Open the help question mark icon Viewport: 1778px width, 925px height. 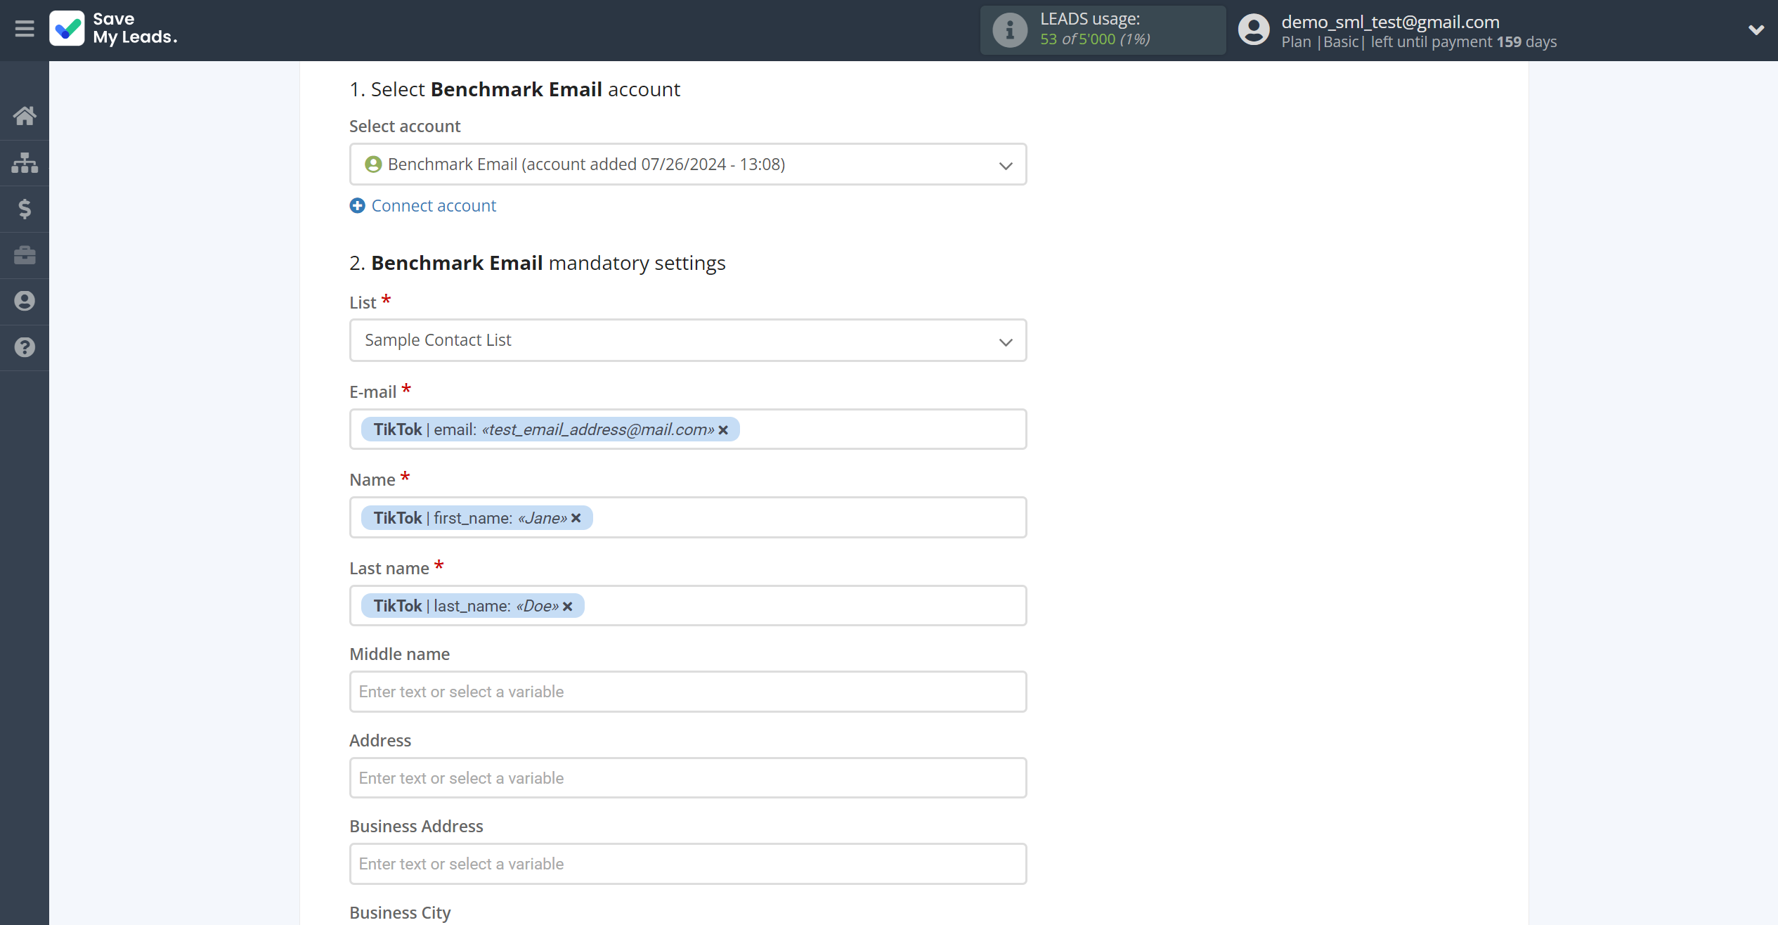pos(25,347)
